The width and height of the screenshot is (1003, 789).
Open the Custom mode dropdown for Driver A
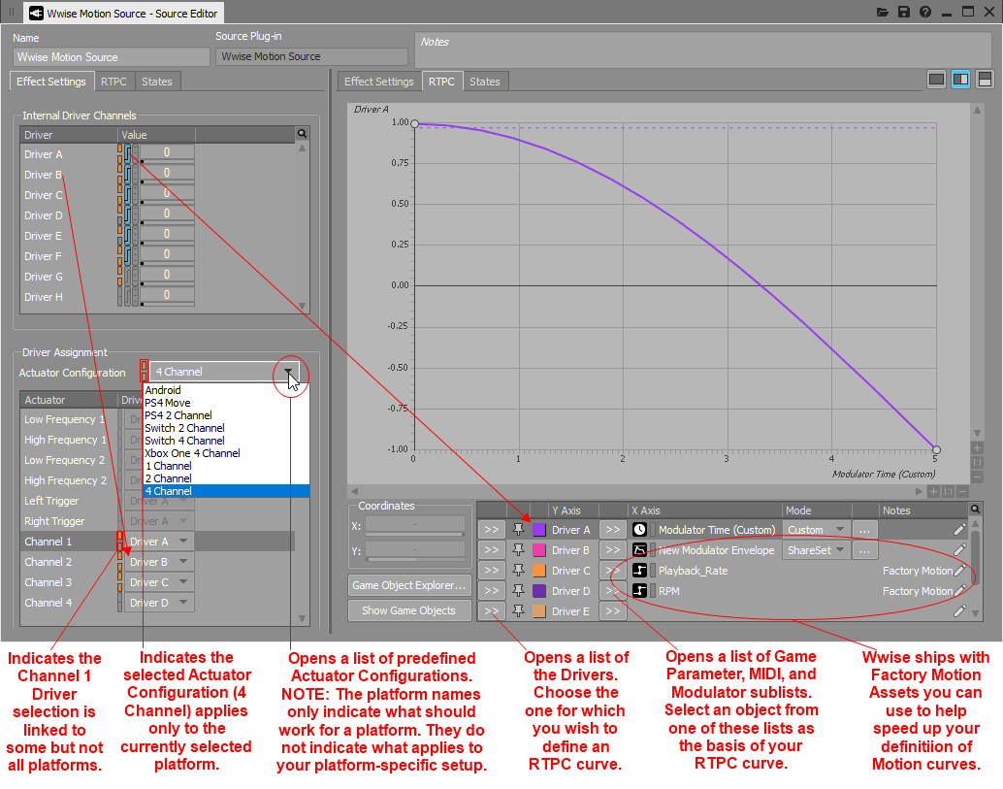click(x=816, y=530)
